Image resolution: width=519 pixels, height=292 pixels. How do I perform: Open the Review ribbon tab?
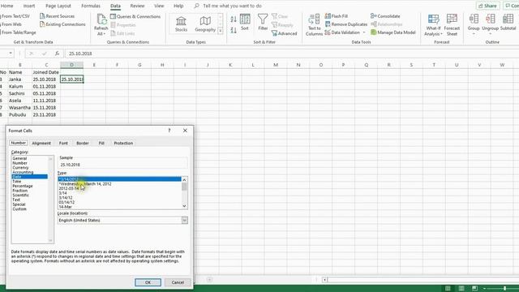click(x=137, y=6)
